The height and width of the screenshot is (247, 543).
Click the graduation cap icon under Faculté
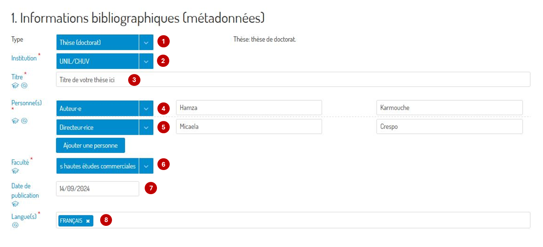point(15,171)
